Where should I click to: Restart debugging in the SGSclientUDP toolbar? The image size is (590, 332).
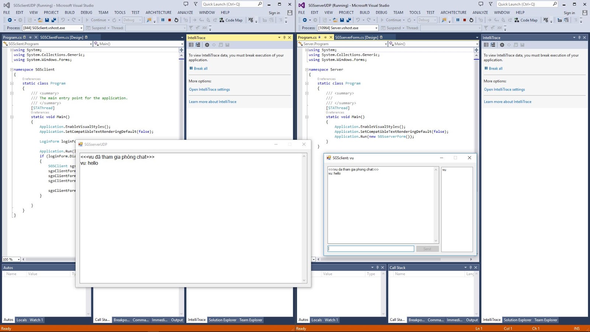click(x=176, y=20)
